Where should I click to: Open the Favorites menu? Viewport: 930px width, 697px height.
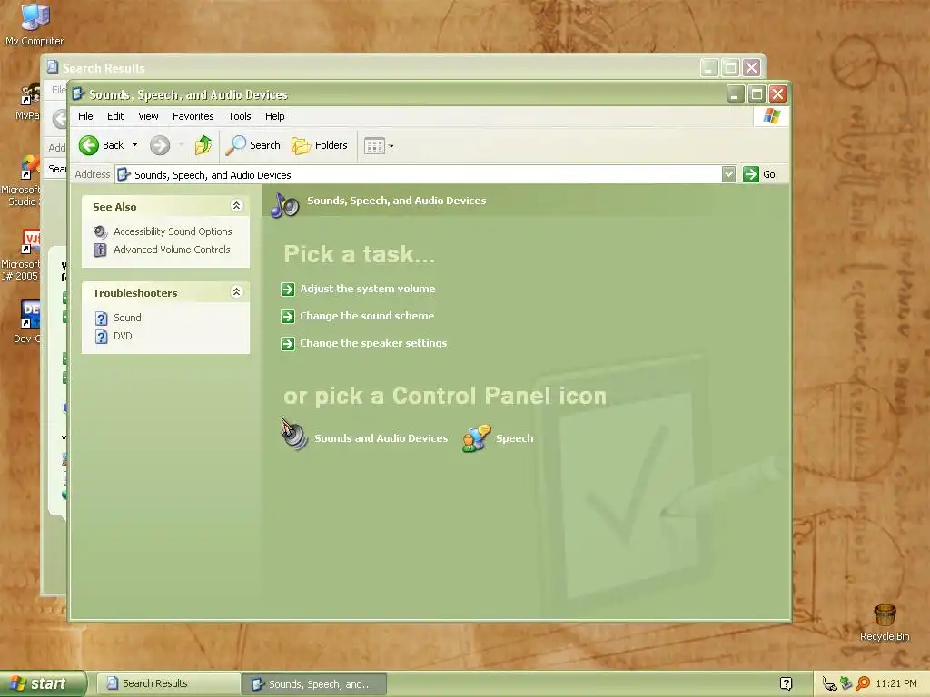(x=193, y=116)
